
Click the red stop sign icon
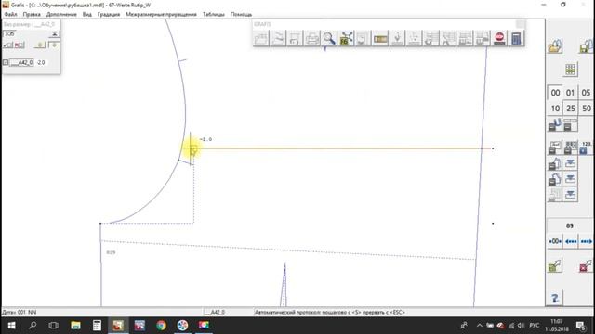[x=499, y=38]
